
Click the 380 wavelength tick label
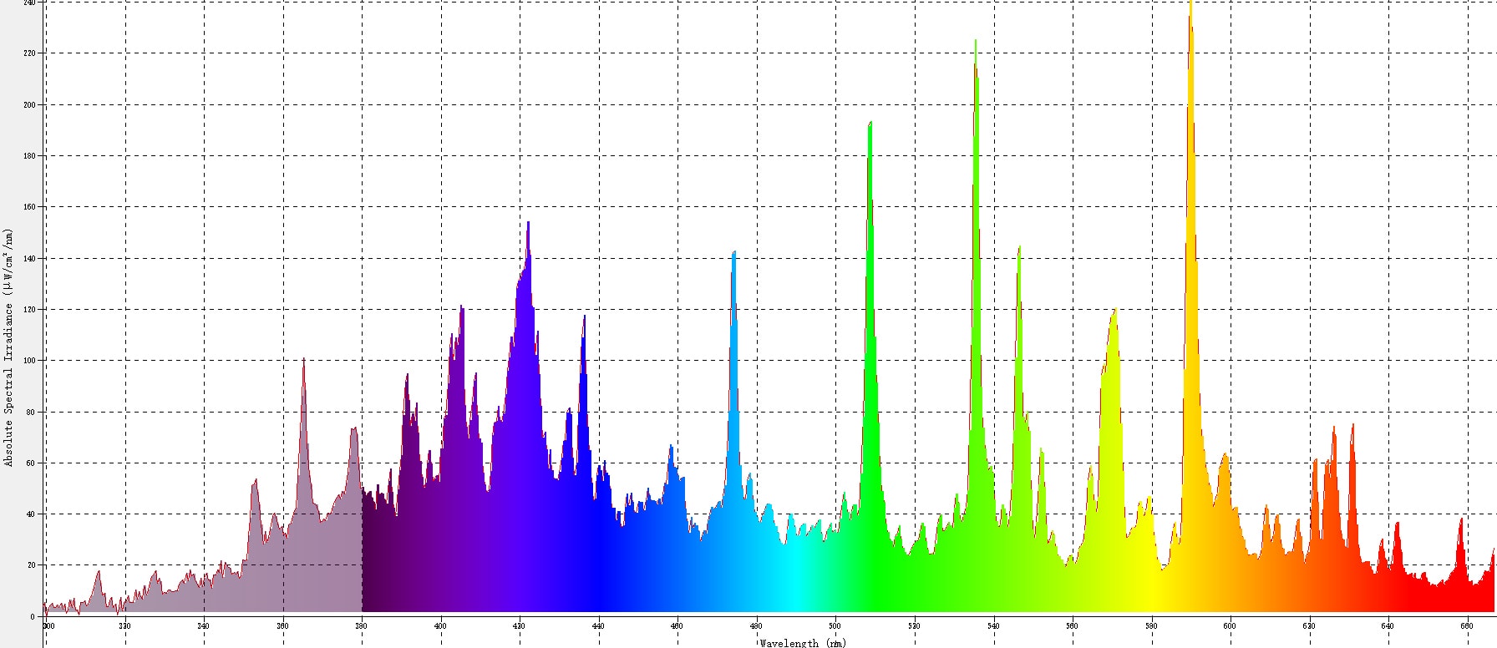click(x=362, y=625)
